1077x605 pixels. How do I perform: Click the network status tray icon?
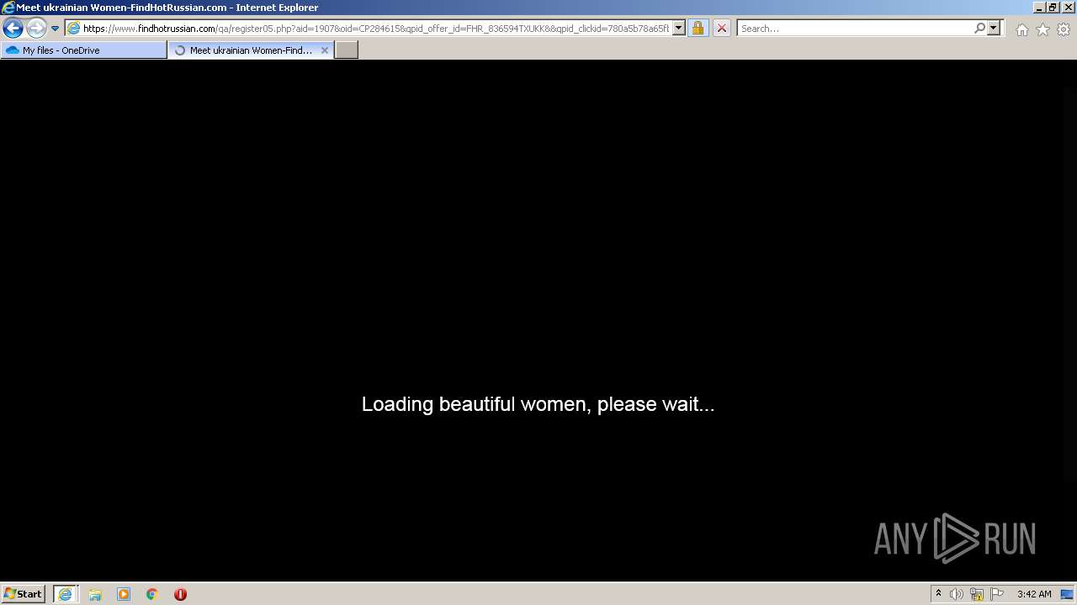(x=977, y=594)
